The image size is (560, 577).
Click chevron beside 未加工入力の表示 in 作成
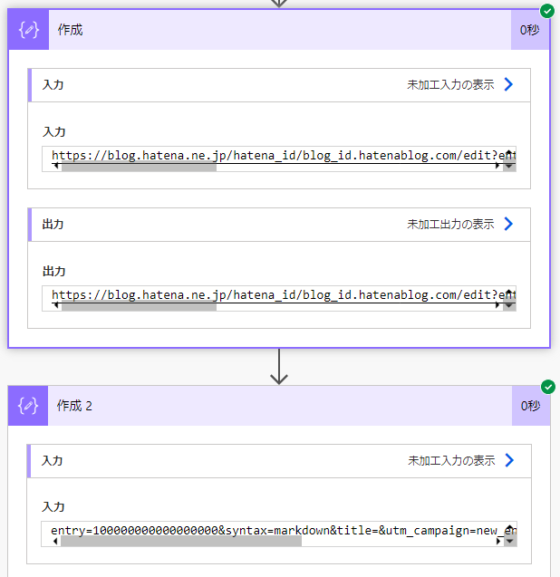click(x=508, y=84)
